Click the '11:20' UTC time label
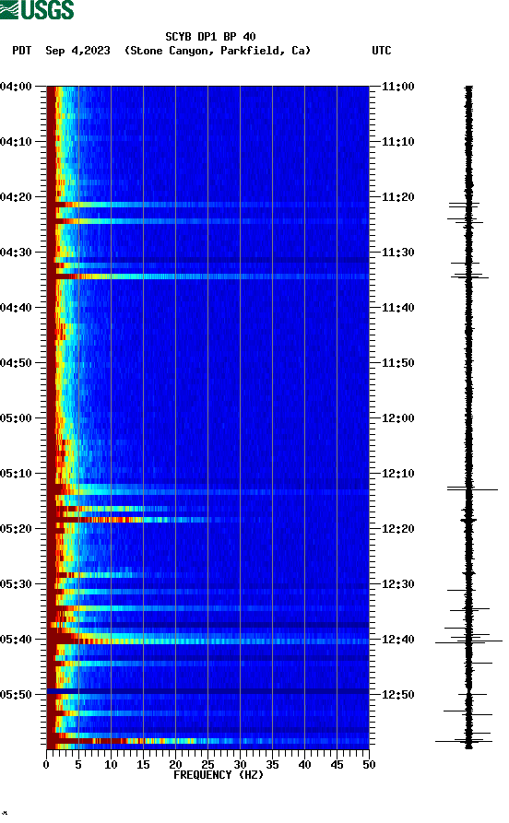509x823 pixels. (398, 197)
